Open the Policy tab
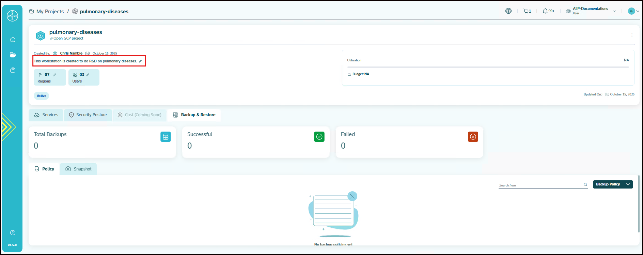Image resolution: width=643 pixels, height=255 pixels. [45, 169]
